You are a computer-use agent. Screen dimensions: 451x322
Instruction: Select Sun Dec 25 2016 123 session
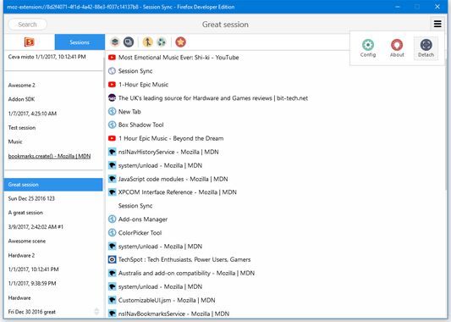pyautogui.click(x=31, y=198)
